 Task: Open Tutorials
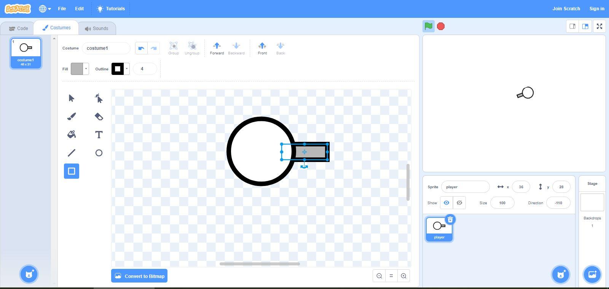click(x=111, y=8)
